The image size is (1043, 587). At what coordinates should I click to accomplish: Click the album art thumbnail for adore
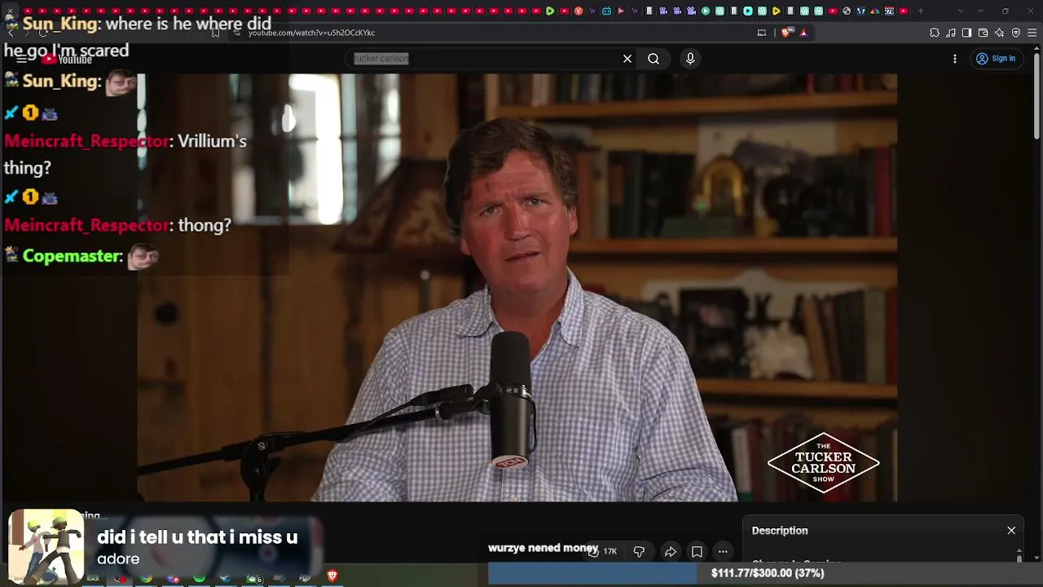coord(46,546)
